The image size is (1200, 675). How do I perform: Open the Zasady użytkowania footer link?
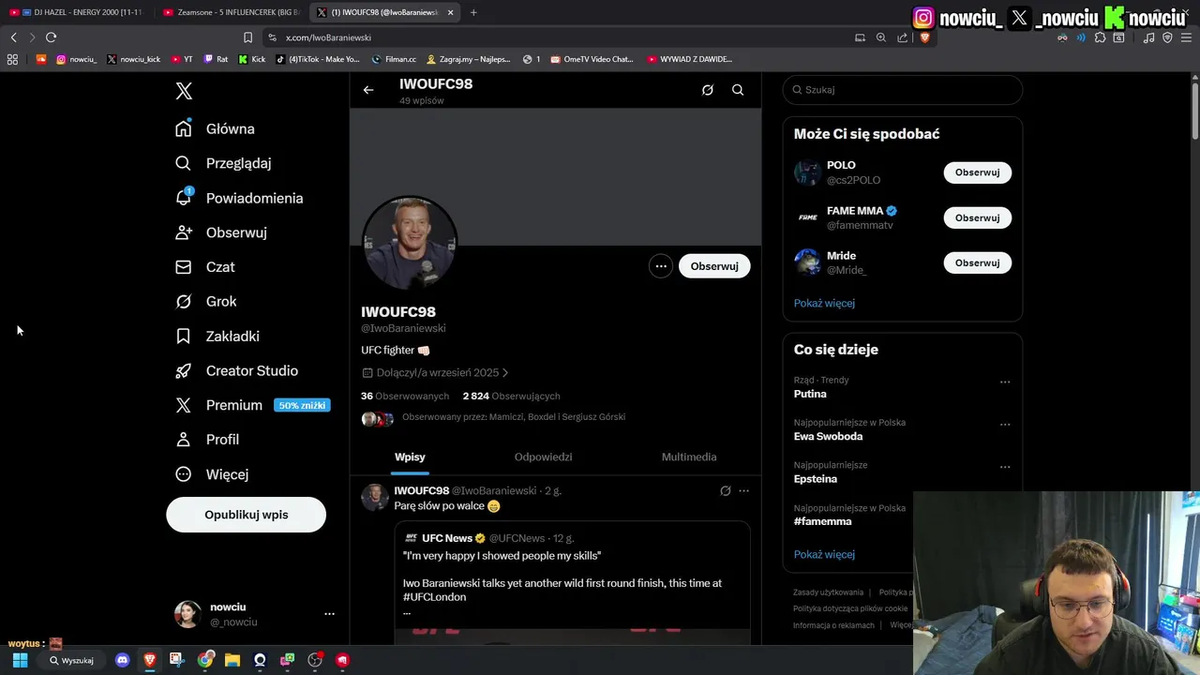tap(828, 592)
